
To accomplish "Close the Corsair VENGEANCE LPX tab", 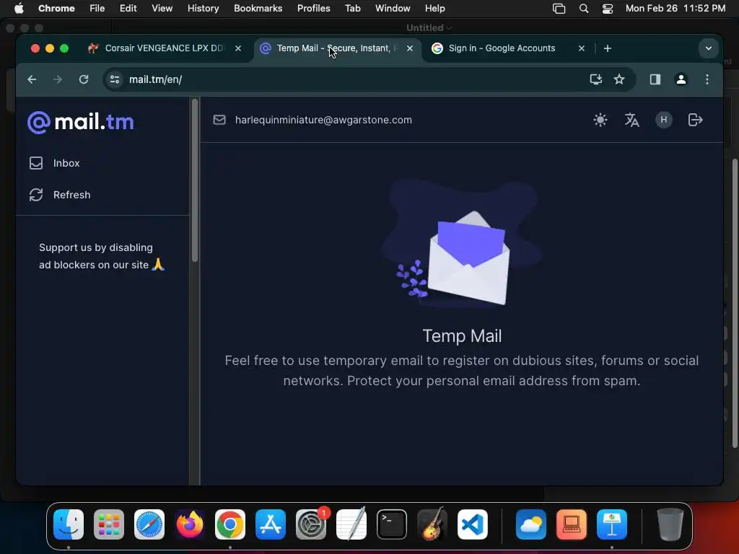I will 238,48.
